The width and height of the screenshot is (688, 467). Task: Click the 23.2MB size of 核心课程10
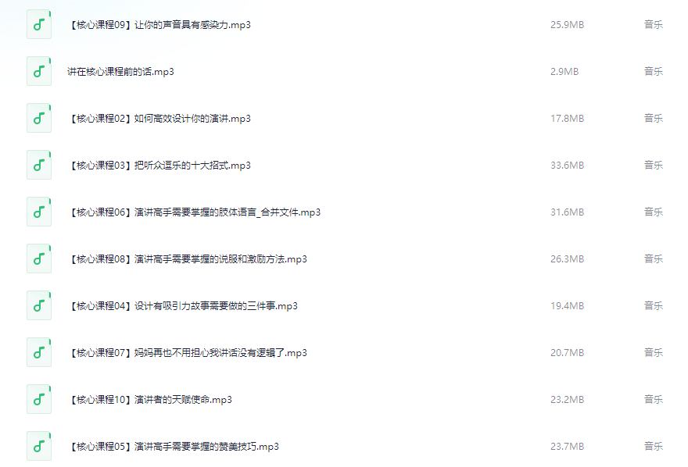click(x=568, y=400)
